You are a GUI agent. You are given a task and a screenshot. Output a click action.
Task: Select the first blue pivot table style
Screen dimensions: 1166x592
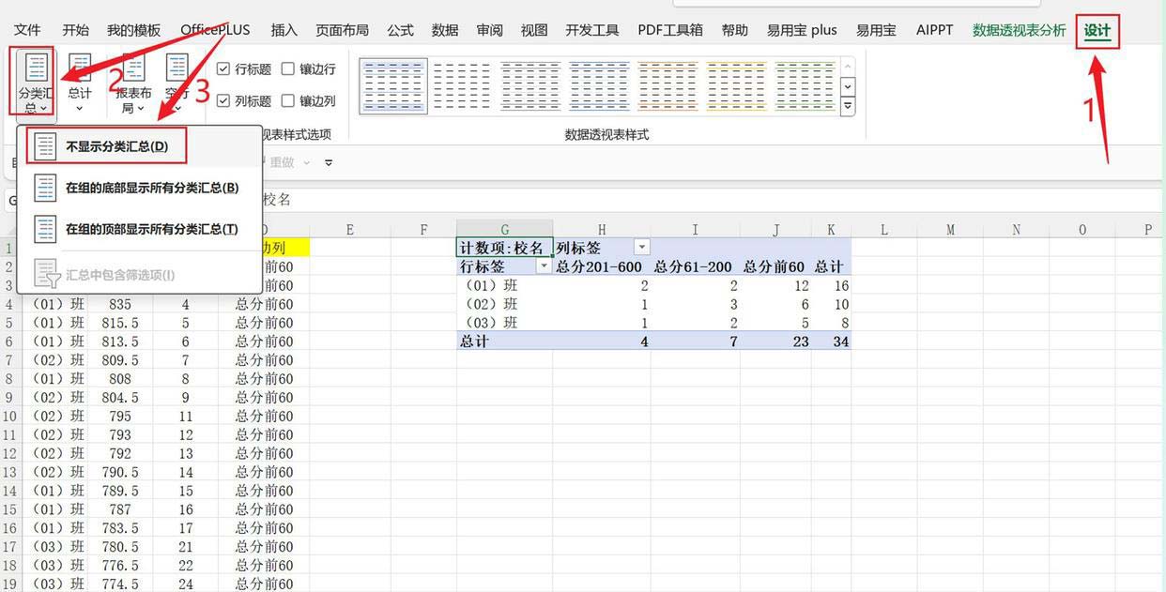point(393,85)
